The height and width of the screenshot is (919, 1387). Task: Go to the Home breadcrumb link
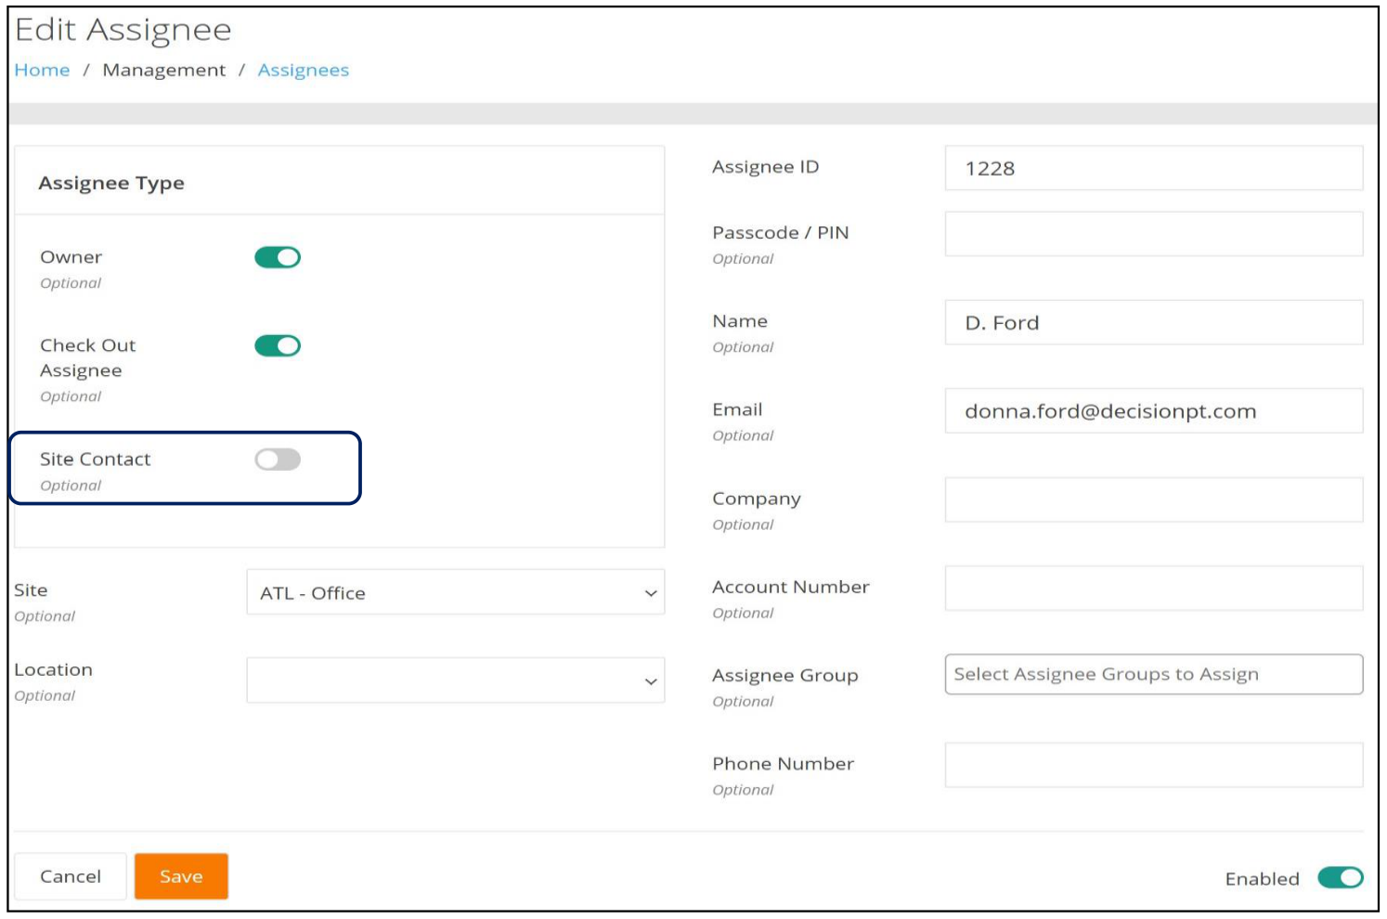42,70
